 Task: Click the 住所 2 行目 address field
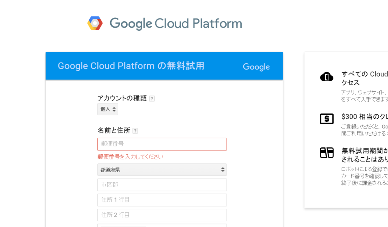162,215
